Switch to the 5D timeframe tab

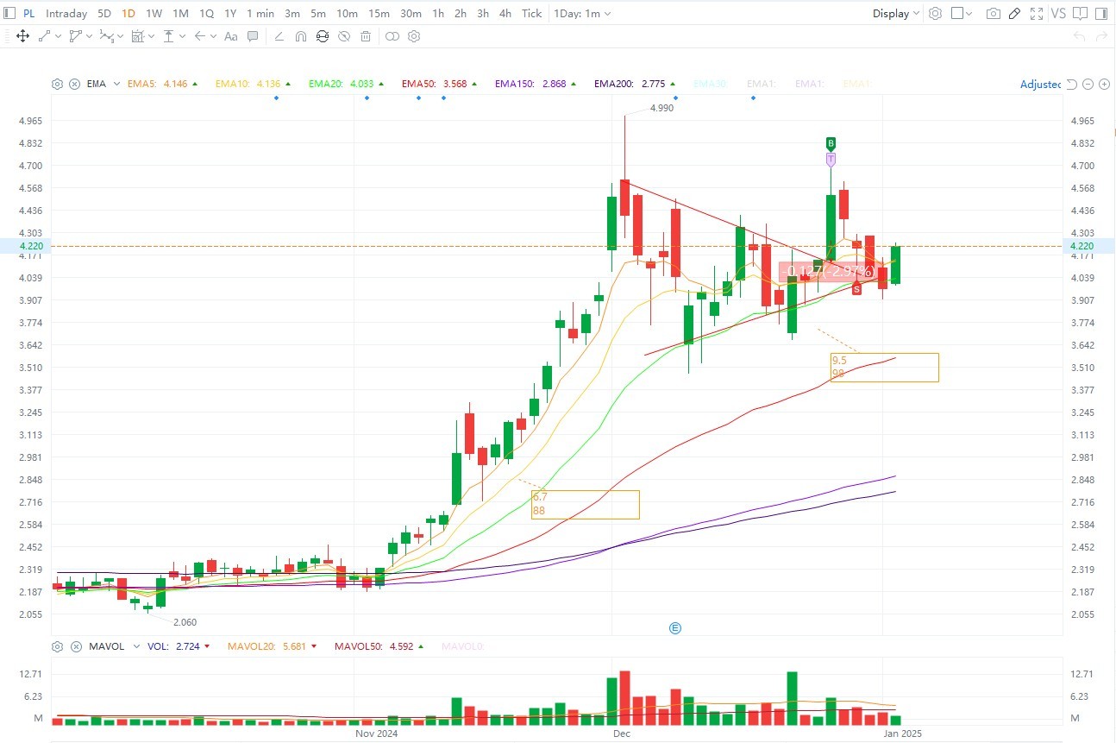104,13
